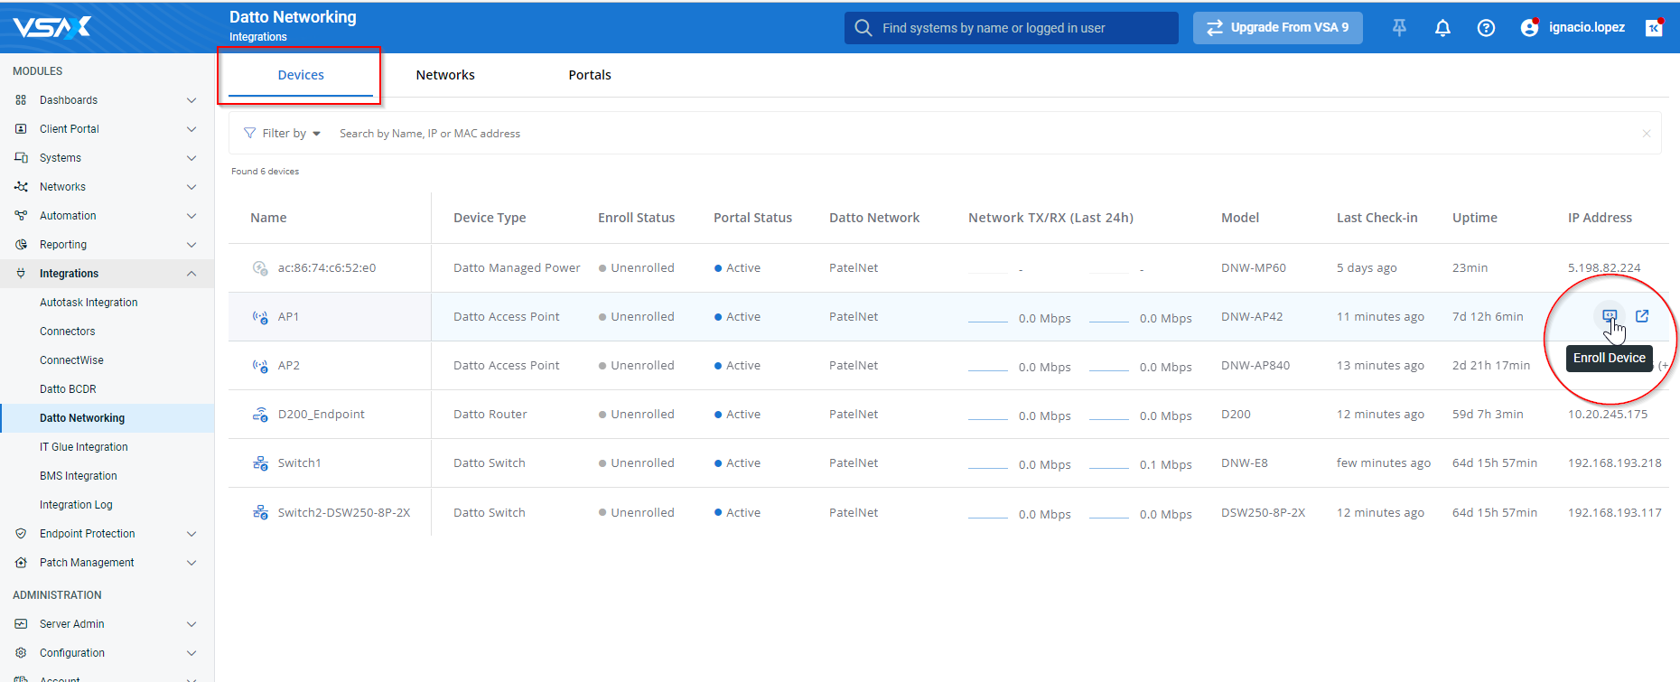Open AP1 in external portal icon
This screenshot has width=1680, height=682.
point(1642,316)
